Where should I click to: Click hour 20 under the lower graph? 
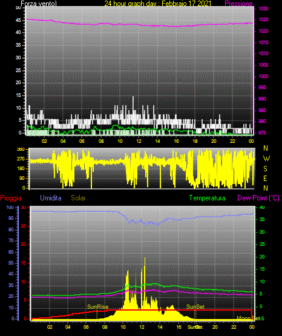click(x=215, y=327)
